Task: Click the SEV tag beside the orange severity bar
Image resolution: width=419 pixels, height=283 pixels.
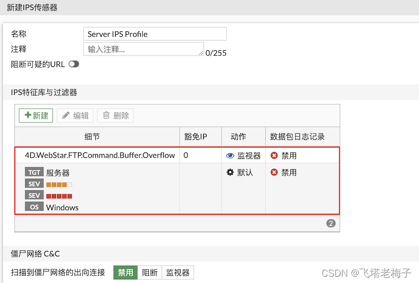Action: point(34,184)
